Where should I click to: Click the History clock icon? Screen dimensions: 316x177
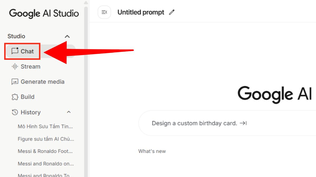(15, 112)
